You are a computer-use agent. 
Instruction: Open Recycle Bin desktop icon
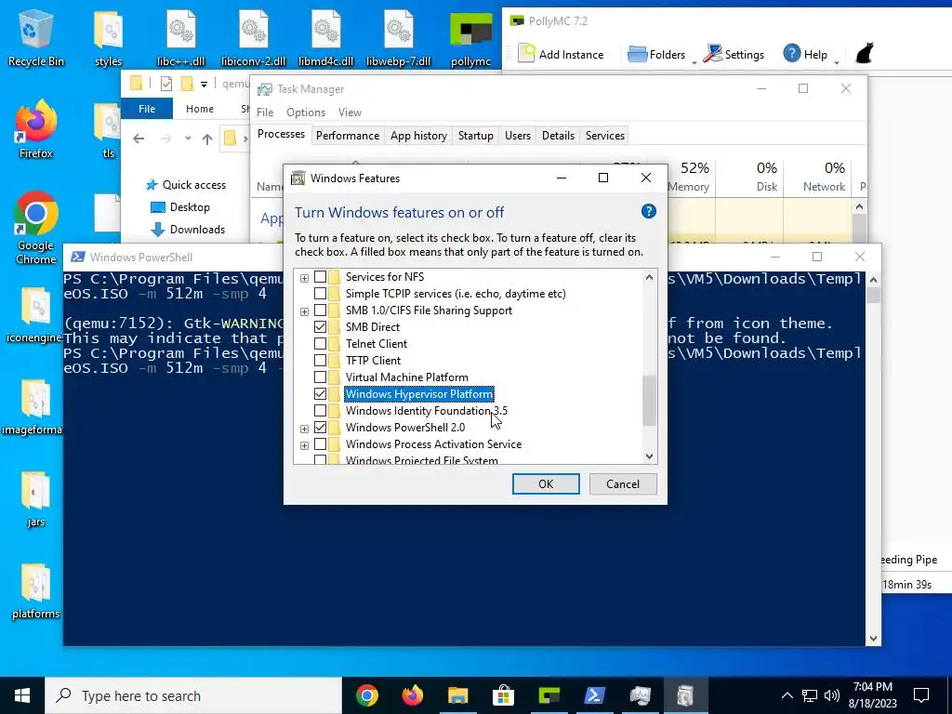(x=35, y=37)
